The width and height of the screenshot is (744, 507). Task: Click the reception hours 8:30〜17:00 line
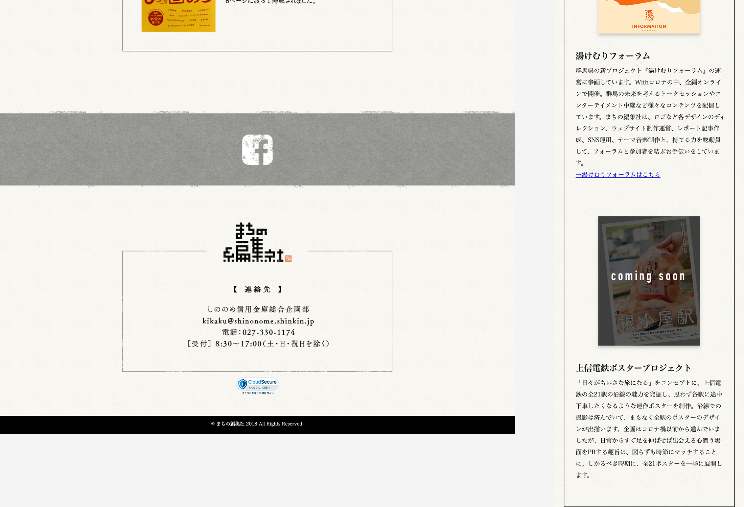point(258,344)
